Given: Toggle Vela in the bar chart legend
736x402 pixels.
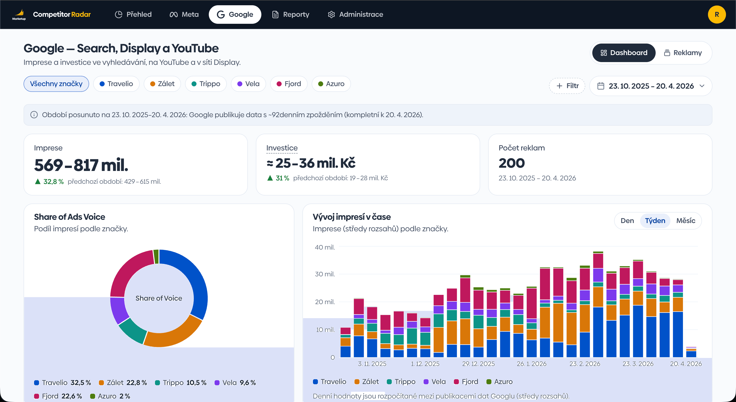Looking at the screenshot, I should pyautogui.click(x=435, y=382).
